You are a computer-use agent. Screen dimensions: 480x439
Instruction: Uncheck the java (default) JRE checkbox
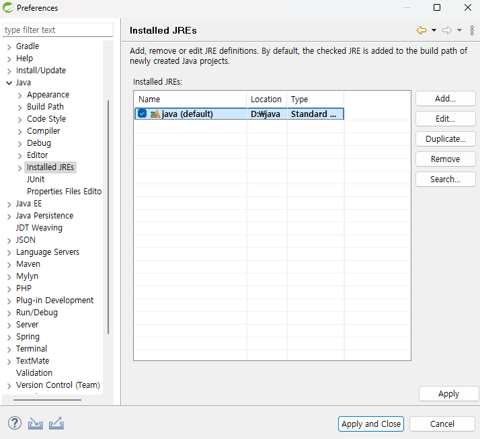[142, 114]
